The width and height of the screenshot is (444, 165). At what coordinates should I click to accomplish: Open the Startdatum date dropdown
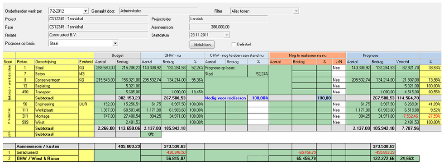[227, 35]
